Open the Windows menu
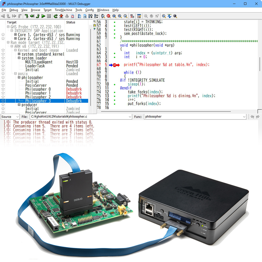This screenshot has width=262, height=262. coord(103,10)
